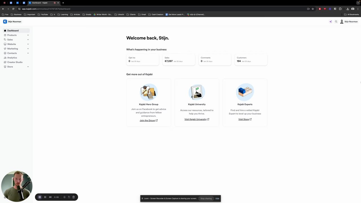The image size is (361, 203).
Task: Open the Fun bookmarks folder
Action: (5, 14)
